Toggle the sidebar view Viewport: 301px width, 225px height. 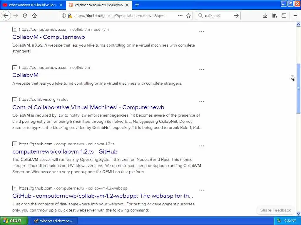click(284, 16)
